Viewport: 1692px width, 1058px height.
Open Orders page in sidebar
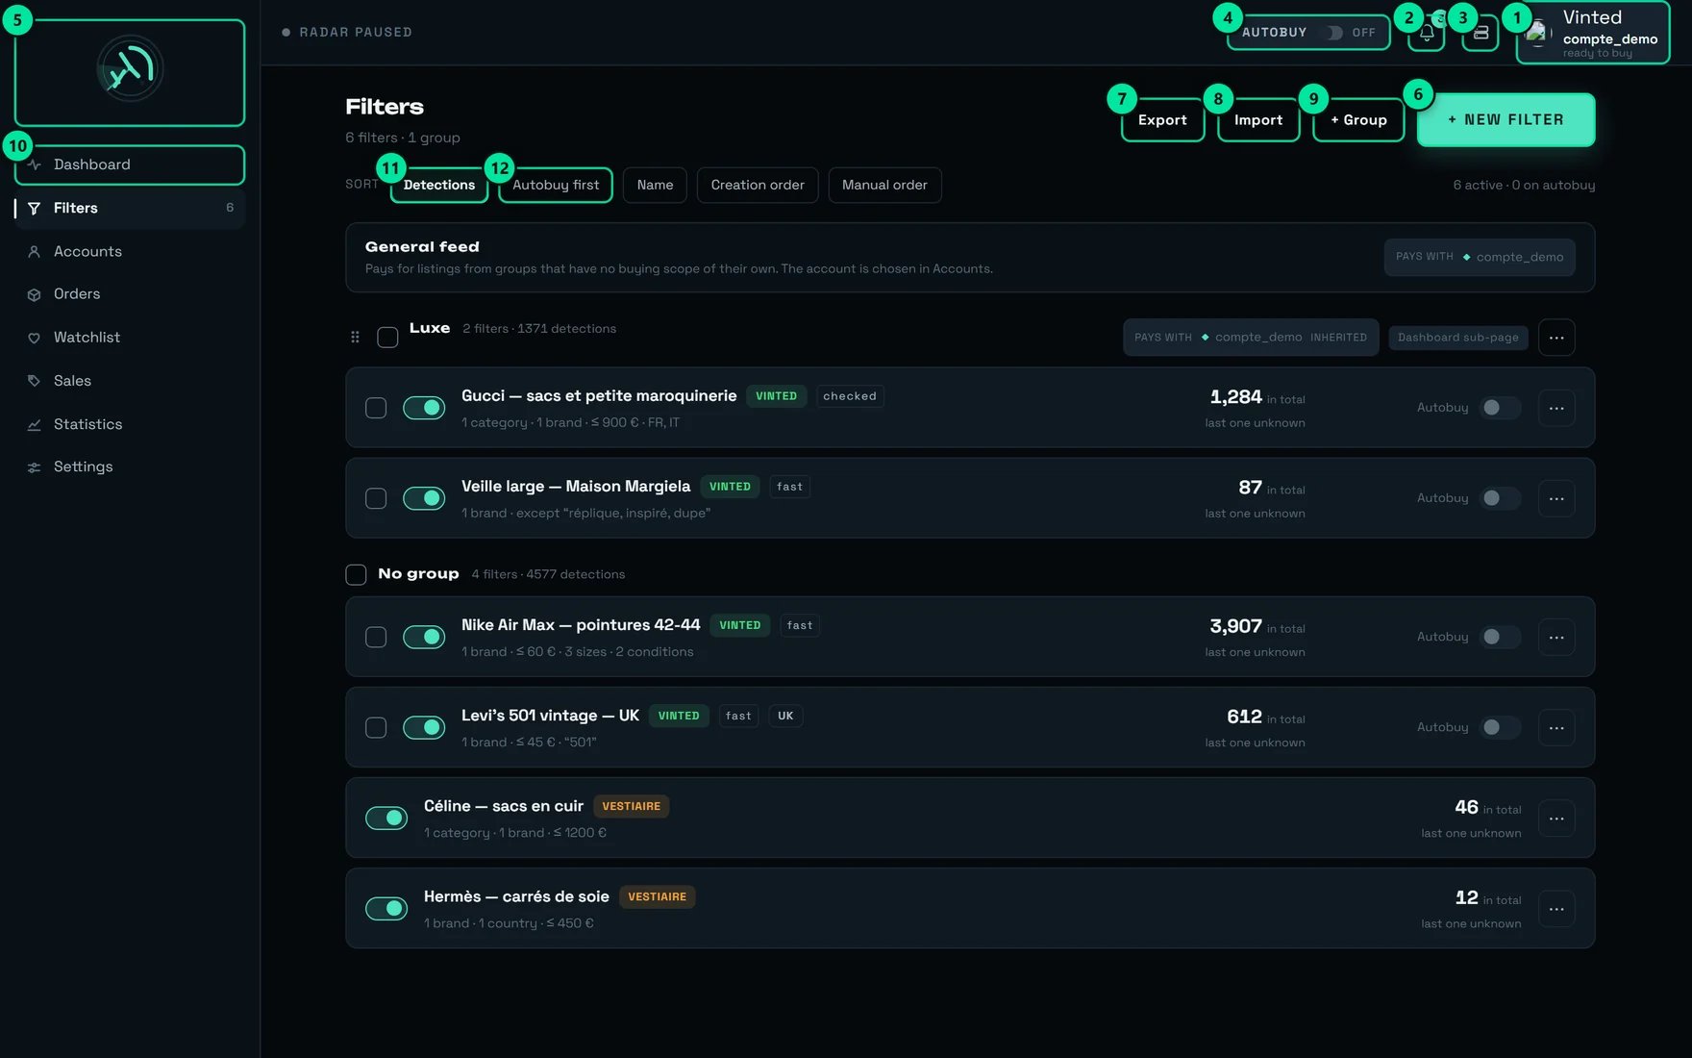130,294
